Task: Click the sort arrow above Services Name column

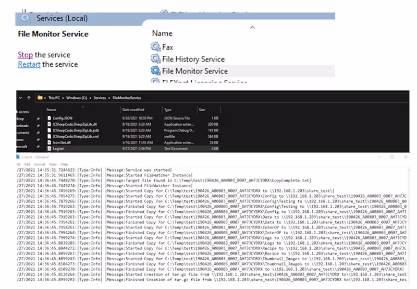Action: (x=253, y=28)
